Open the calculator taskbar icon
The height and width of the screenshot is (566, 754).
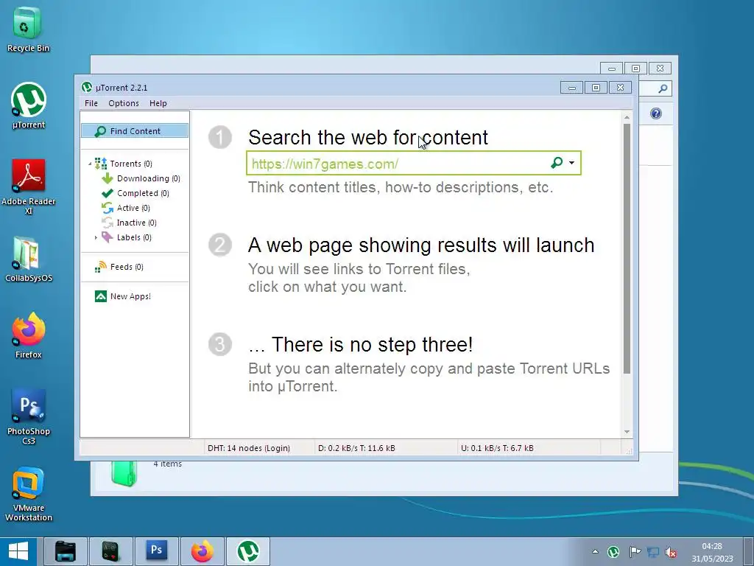pos(110,551)
